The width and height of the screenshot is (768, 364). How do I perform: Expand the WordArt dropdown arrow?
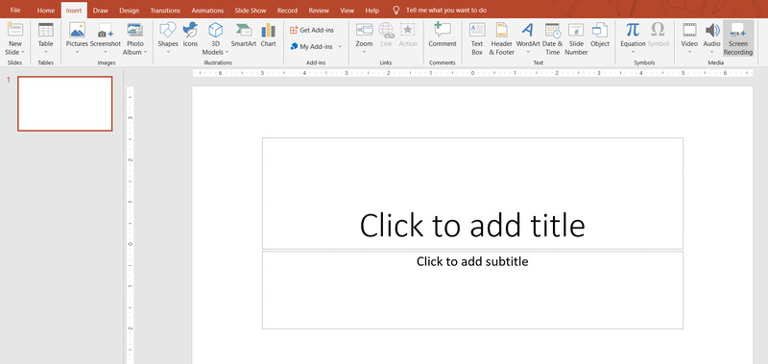527,53
